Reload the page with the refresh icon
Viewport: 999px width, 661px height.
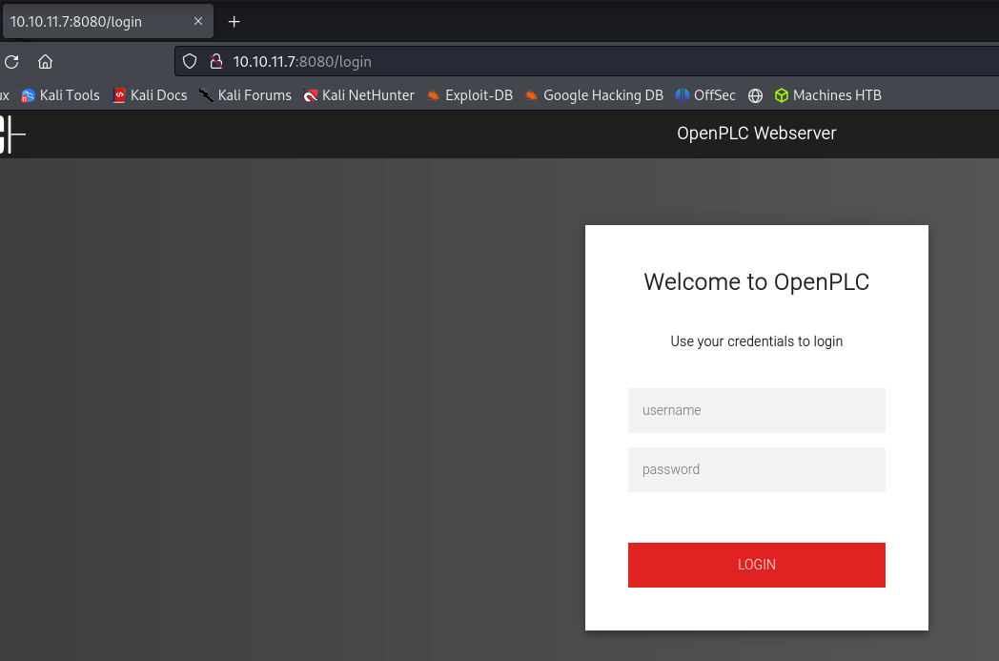coord(11,62)
